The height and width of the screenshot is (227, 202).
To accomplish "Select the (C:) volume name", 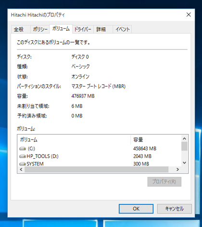I will (31, 149).
